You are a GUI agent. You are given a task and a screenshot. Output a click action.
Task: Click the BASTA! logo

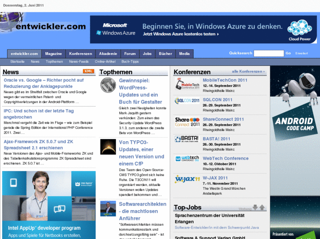(x=187, y=139)
